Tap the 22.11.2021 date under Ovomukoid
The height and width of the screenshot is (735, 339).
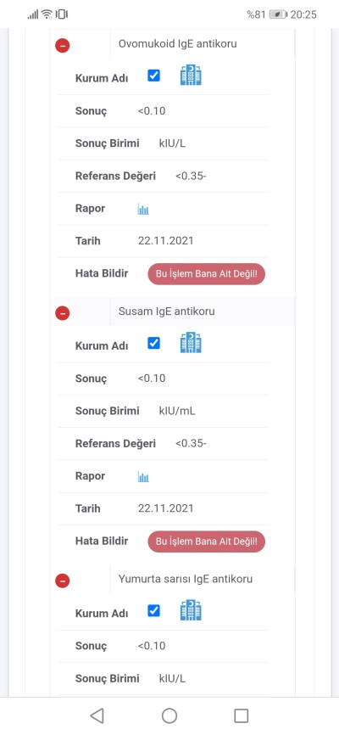166,241
